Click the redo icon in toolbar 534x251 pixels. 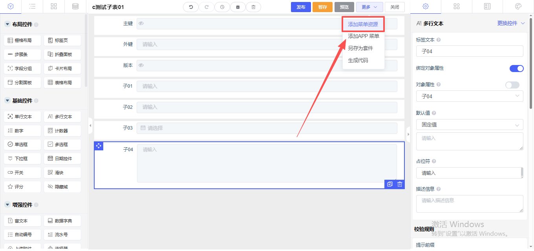(207, 7)
